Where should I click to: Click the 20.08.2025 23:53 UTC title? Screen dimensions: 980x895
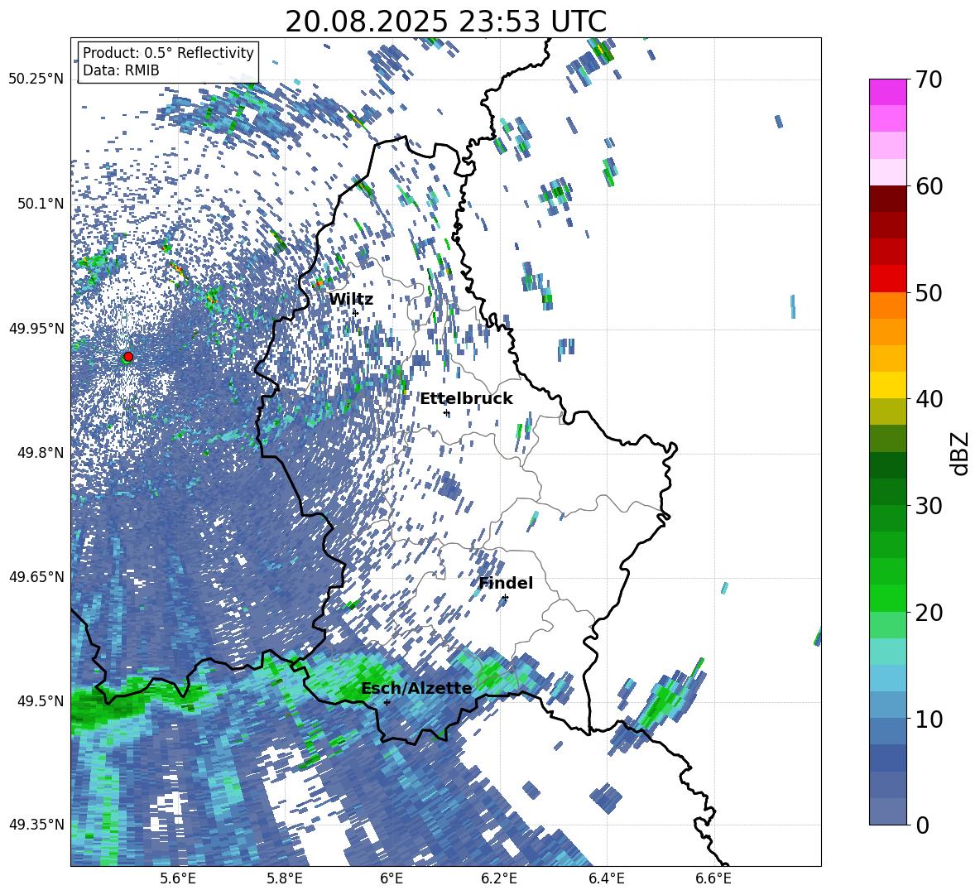[x=445, y=22]
